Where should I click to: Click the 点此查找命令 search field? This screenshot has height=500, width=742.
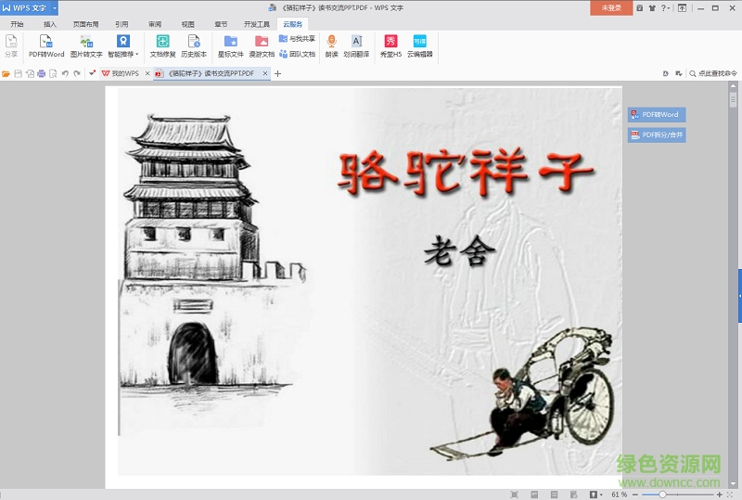[x=716, y=73]
